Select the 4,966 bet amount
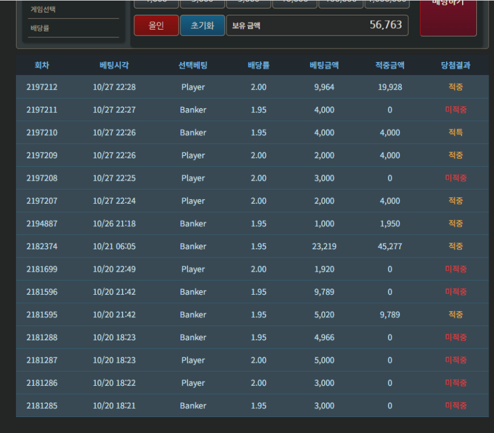 pyautogui.click(x=324, y=337)
